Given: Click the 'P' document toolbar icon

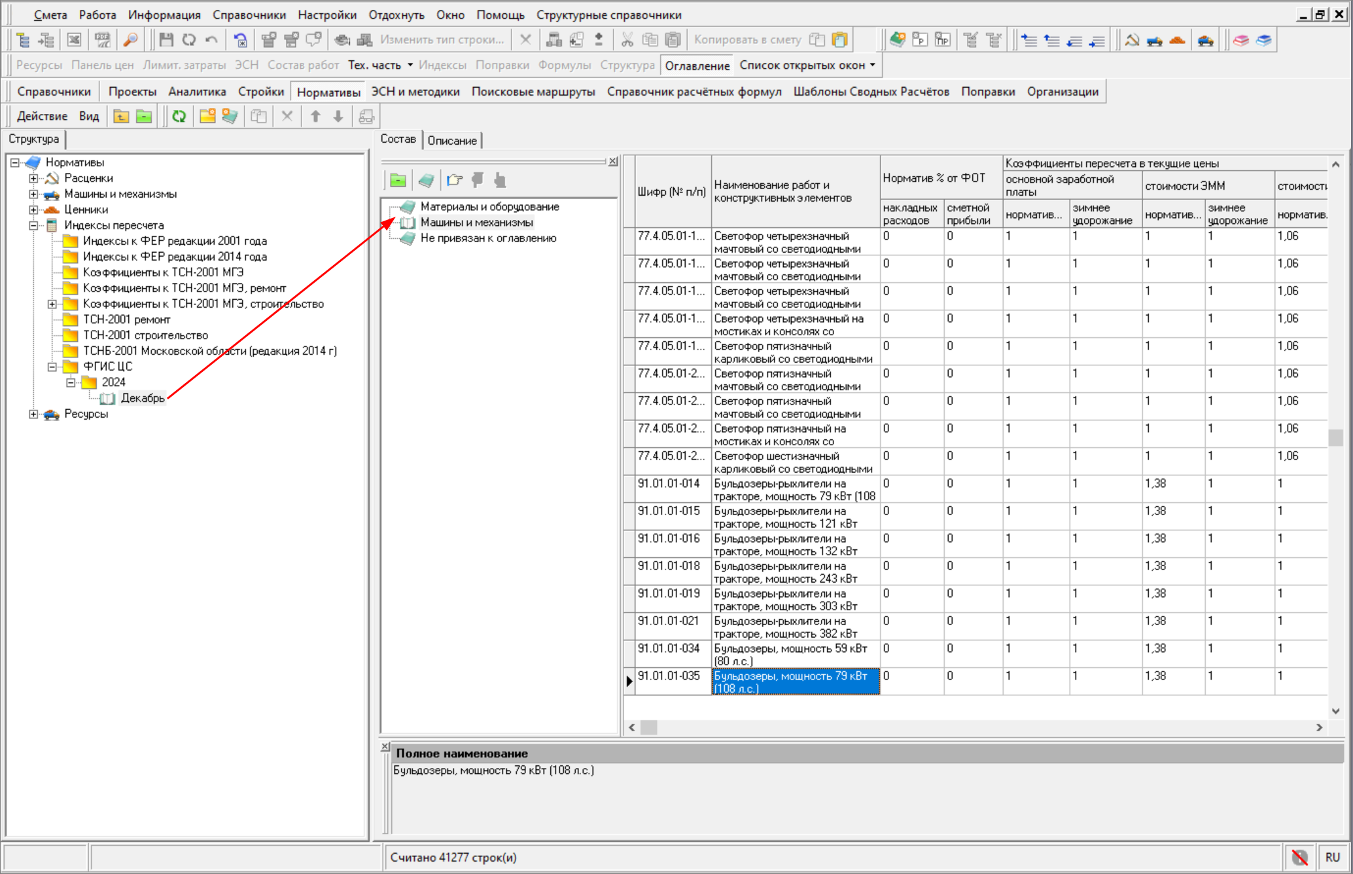Looking at the screenshot, I should tap(920, 40).
